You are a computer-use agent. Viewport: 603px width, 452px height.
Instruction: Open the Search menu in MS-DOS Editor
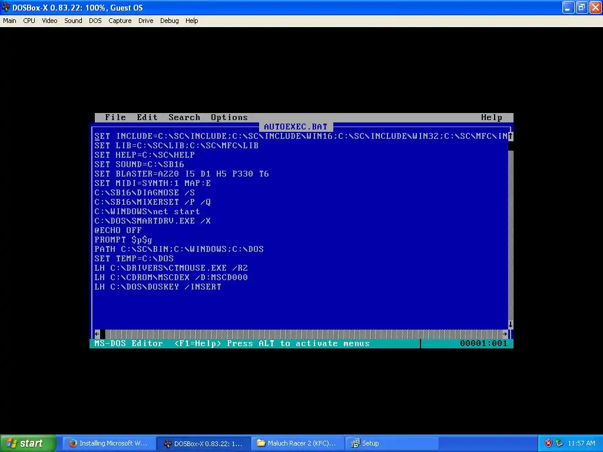(x=184, y=117)
